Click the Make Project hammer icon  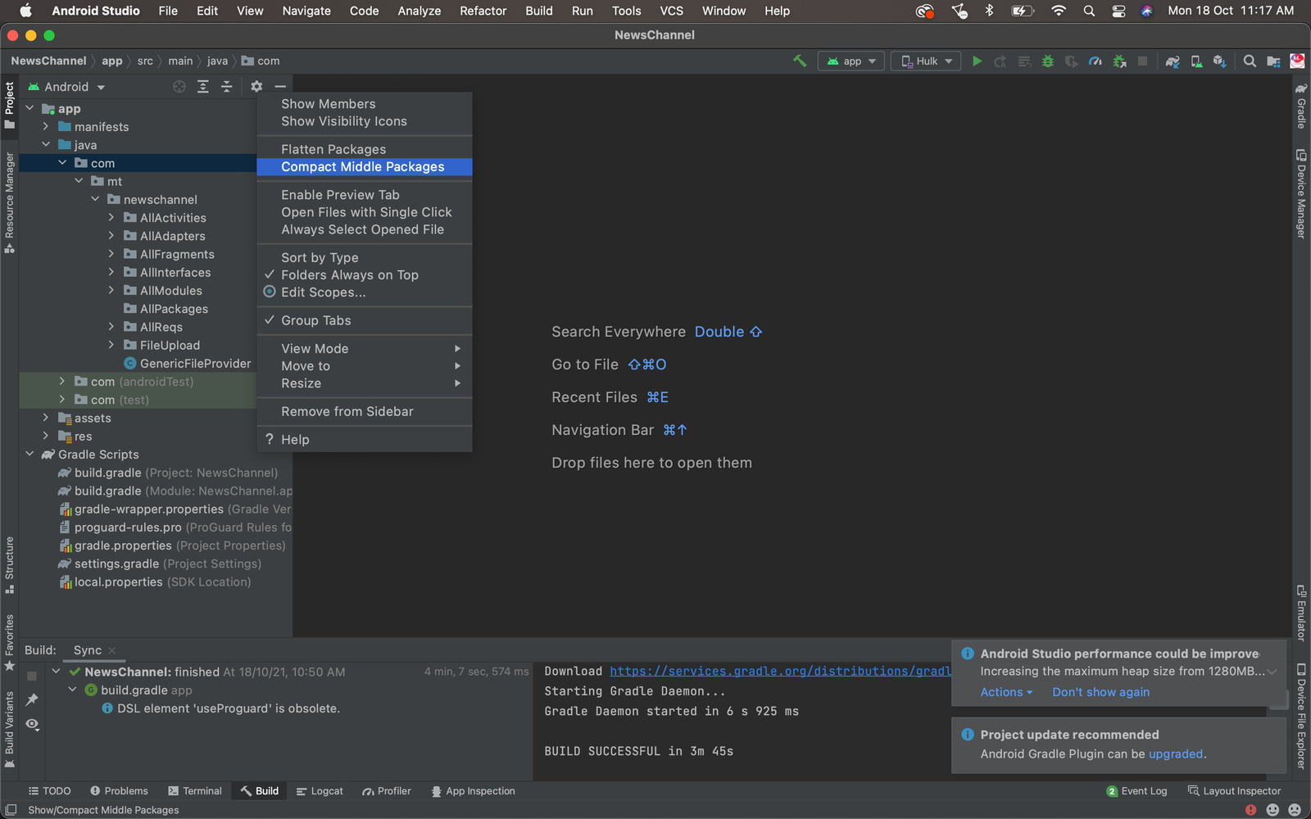[800, 61]
